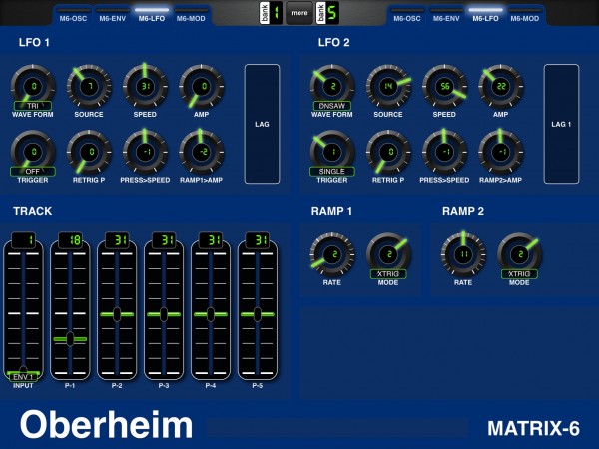Click the INPUT value display showing 1
This screenshot has width=599, height=449.
[x=23, y=240]
